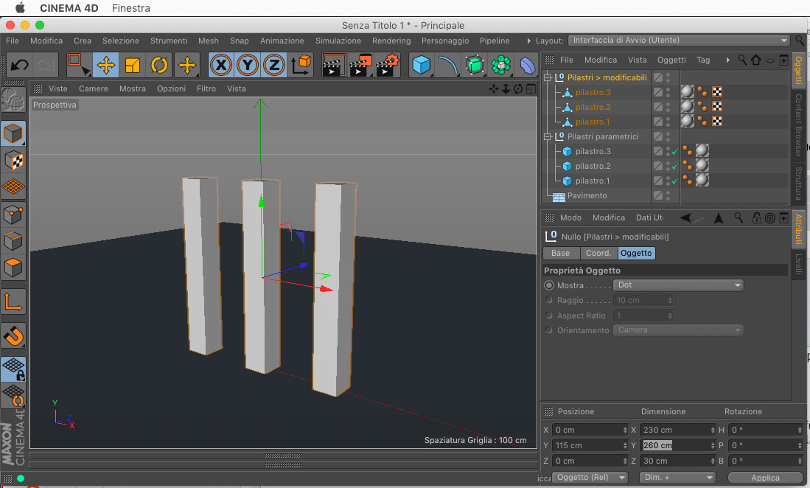Open the Rendering menu

click(x=391, y=41)
